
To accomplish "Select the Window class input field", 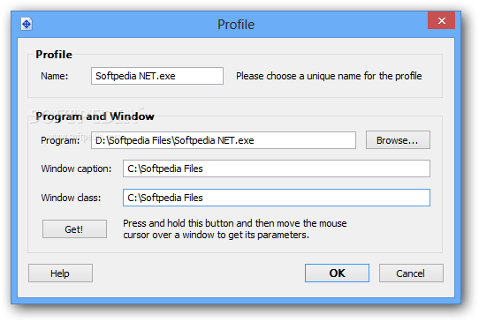I will click(277, 198).
